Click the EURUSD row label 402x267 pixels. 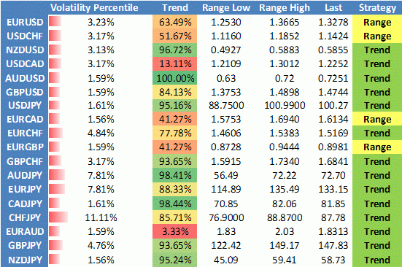click(x=25, y=23)
